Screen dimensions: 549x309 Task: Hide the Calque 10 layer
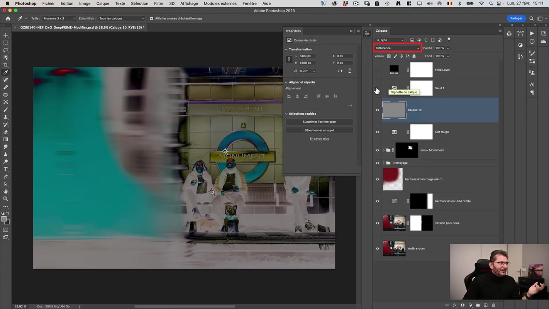pos(378,110)
